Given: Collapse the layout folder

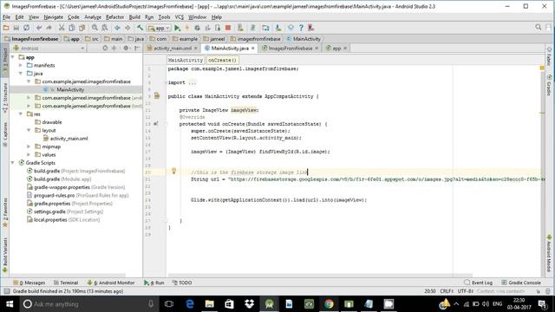Looking at the screenshot, I should pyautogui.click(x=29, y=130).
